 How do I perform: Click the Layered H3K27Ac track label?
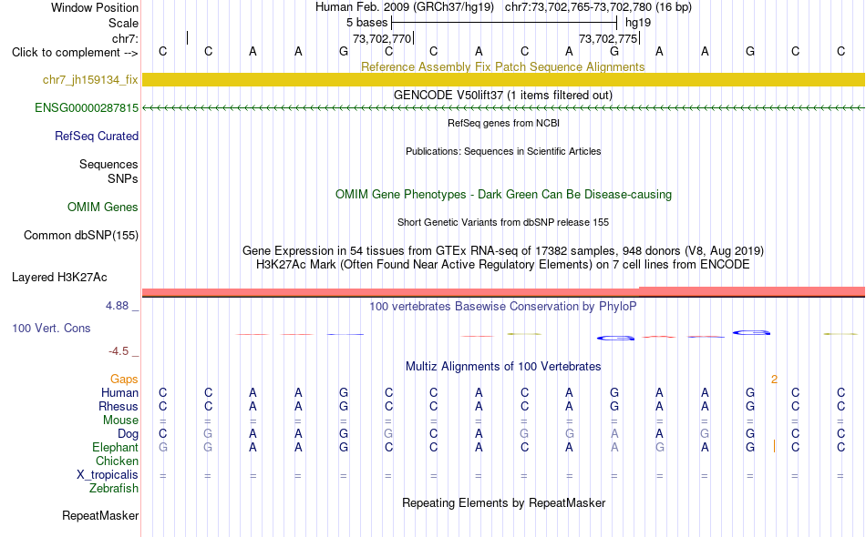(x=59, y=278)
